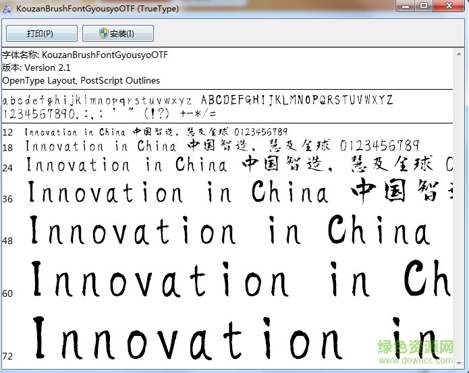
Task: Click the scrollbar up arrow
Action: tap(459, 54)
